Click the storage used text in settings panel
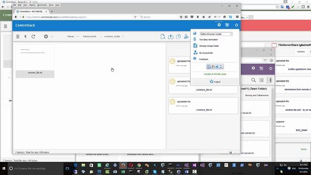The height and width of the screenshot is (175, 311). click(215, 74)
